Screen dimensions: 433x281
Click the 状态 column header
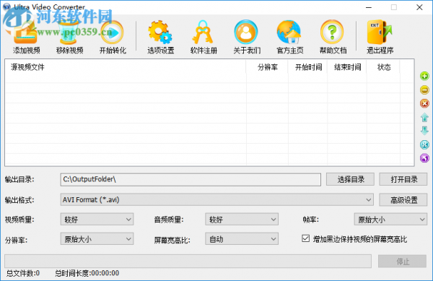(x=384, y=67)
